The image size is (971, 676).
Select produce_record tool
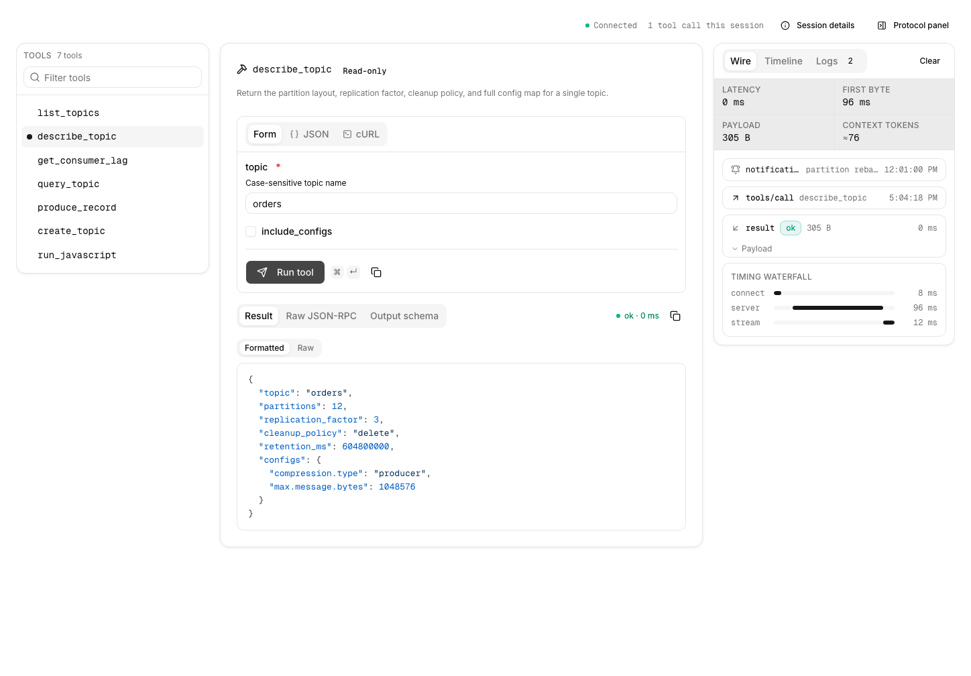(113, 207)
